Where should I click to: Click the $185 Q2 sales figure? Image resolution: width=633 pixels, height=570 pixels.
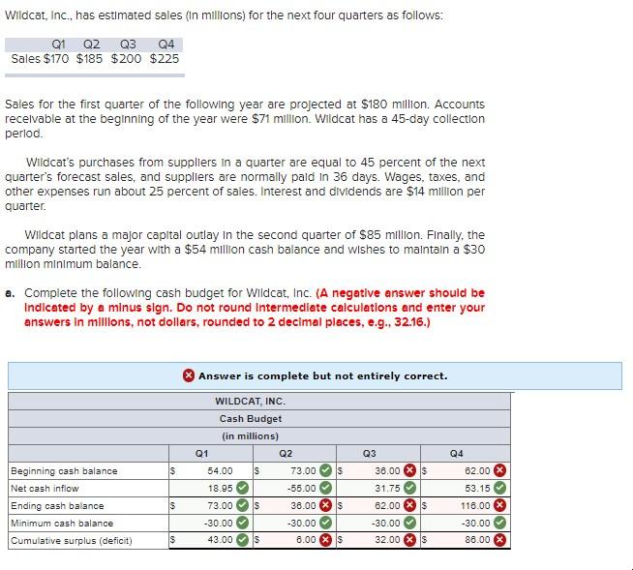click(89, 58)
